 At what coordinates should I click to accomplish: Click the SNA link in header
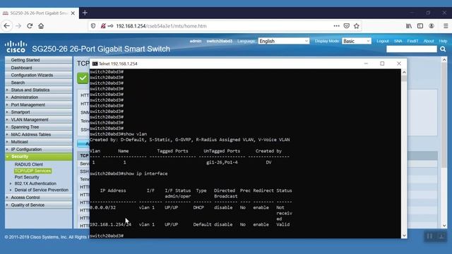tap(398, 41)
